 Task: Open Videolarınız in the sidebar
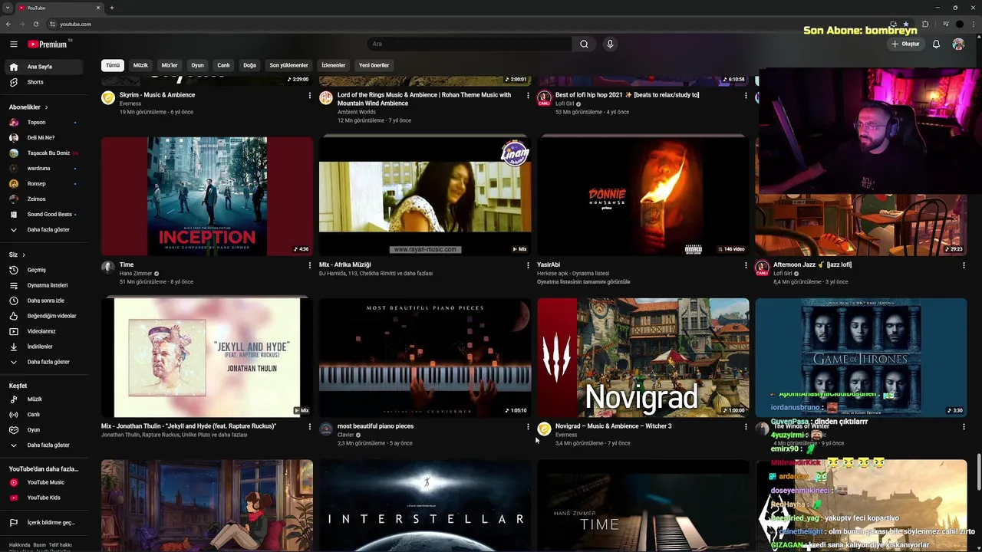pos(44,331)
